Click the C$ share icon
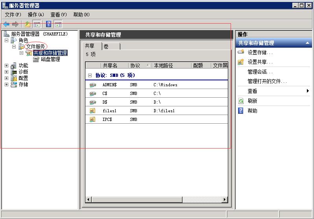The image size is (314, 219). (x=92, y=93)
